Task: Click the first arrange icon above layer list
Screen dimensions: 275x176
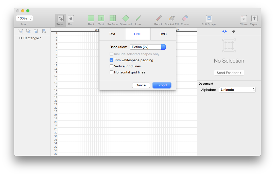Action: coord(21,31)
